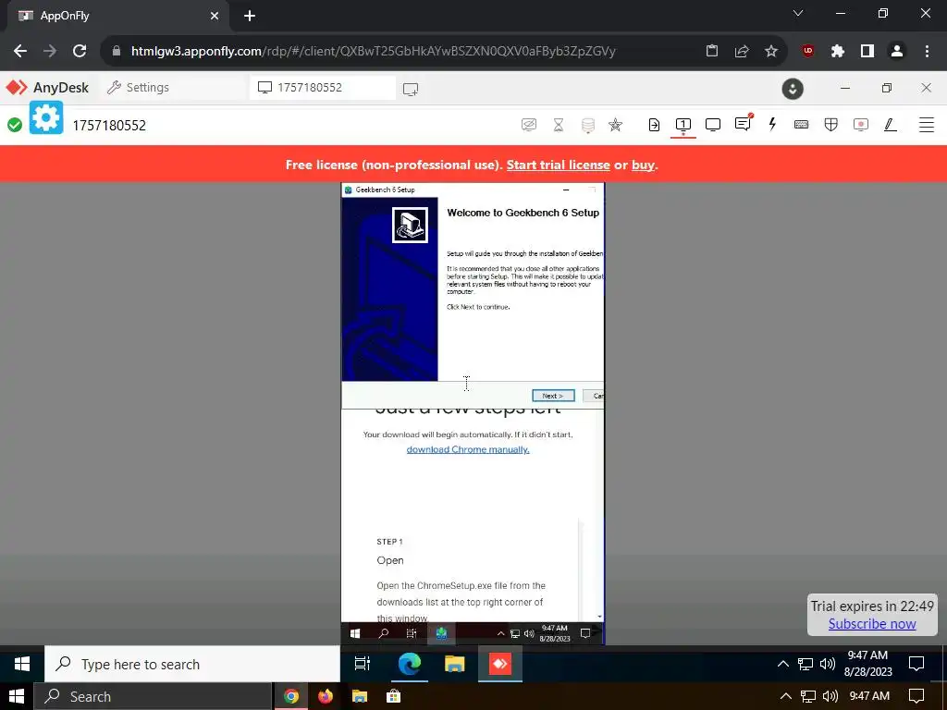Viewport: 947px width, 710px height.
Task: Click innermost remote Task View icon
Action: point(412,633)
